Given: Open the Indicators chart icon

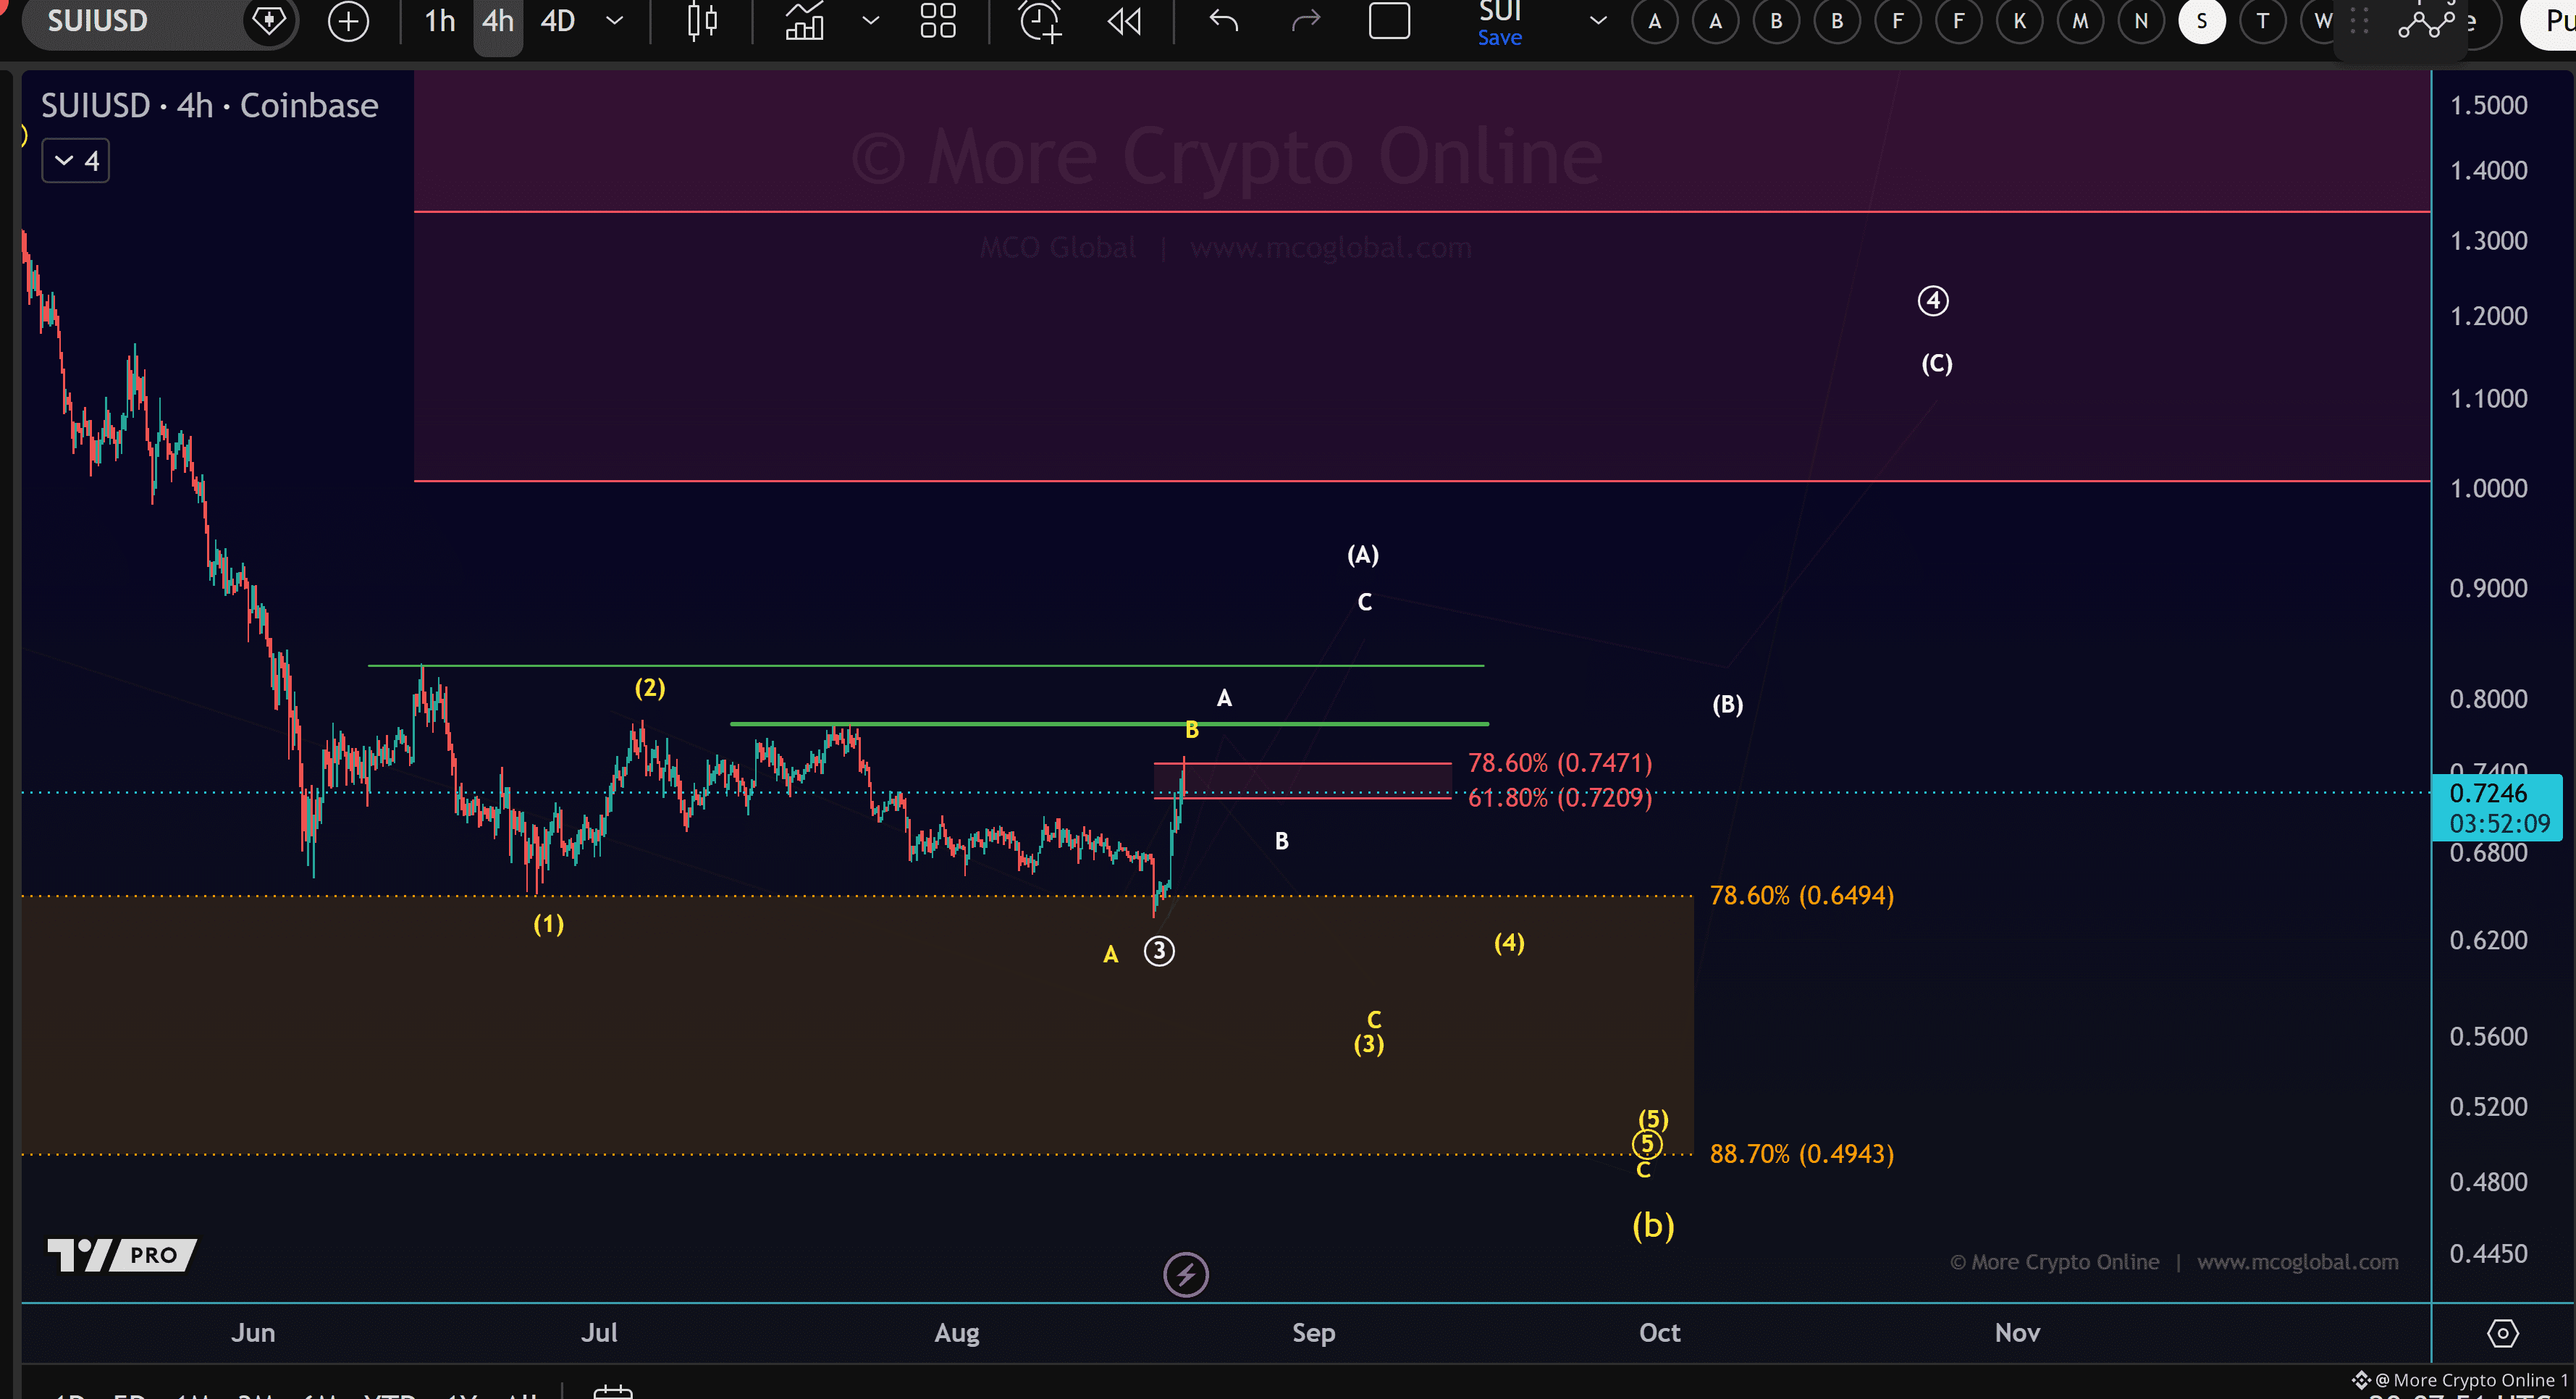Looking at the screenshot, I should point(804,21).
